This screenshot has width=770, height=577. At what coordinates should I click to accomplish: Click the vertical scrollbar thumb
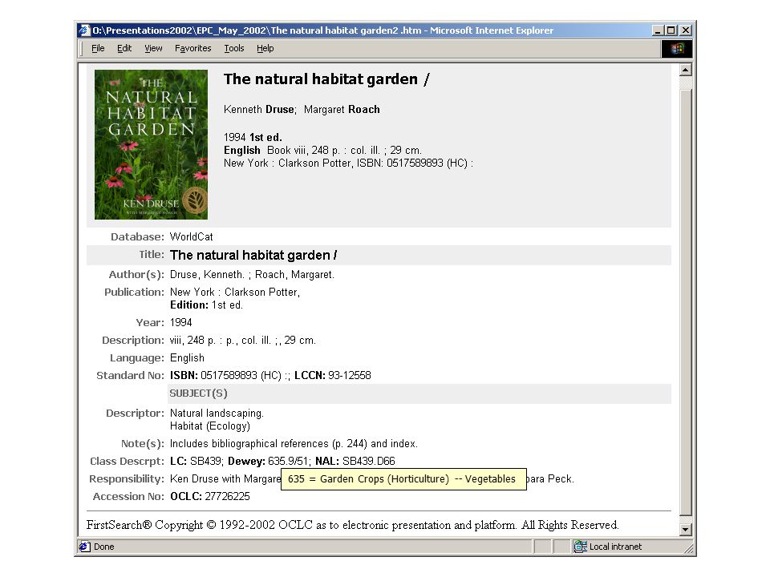(x=686, y=302)
